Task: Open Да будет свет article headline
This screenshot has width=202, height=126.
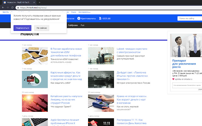Action: coord(132,76)
